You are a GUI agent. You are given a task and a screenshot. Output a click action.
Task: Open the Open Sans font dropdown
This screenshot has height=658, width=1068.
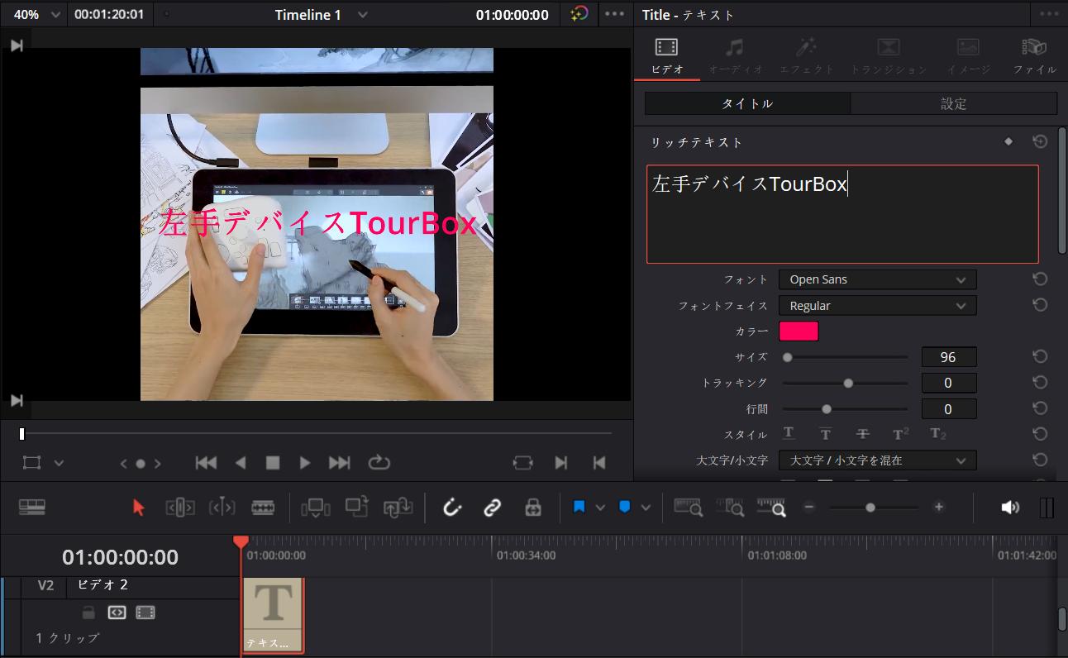[x=877, y=279]
